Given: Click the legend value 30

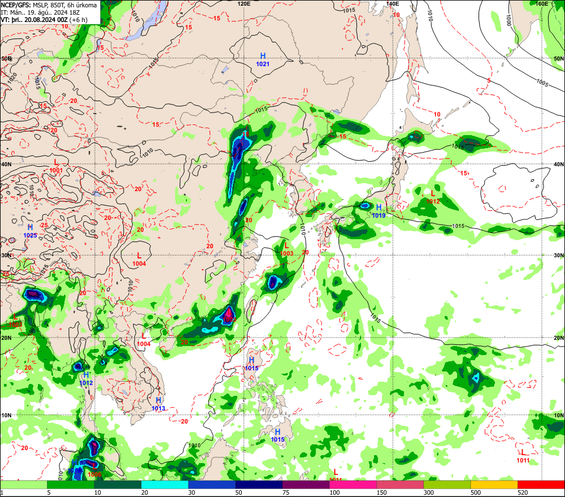Looking at the screenshot, I should pyautogui.click(x=192, y=492).
